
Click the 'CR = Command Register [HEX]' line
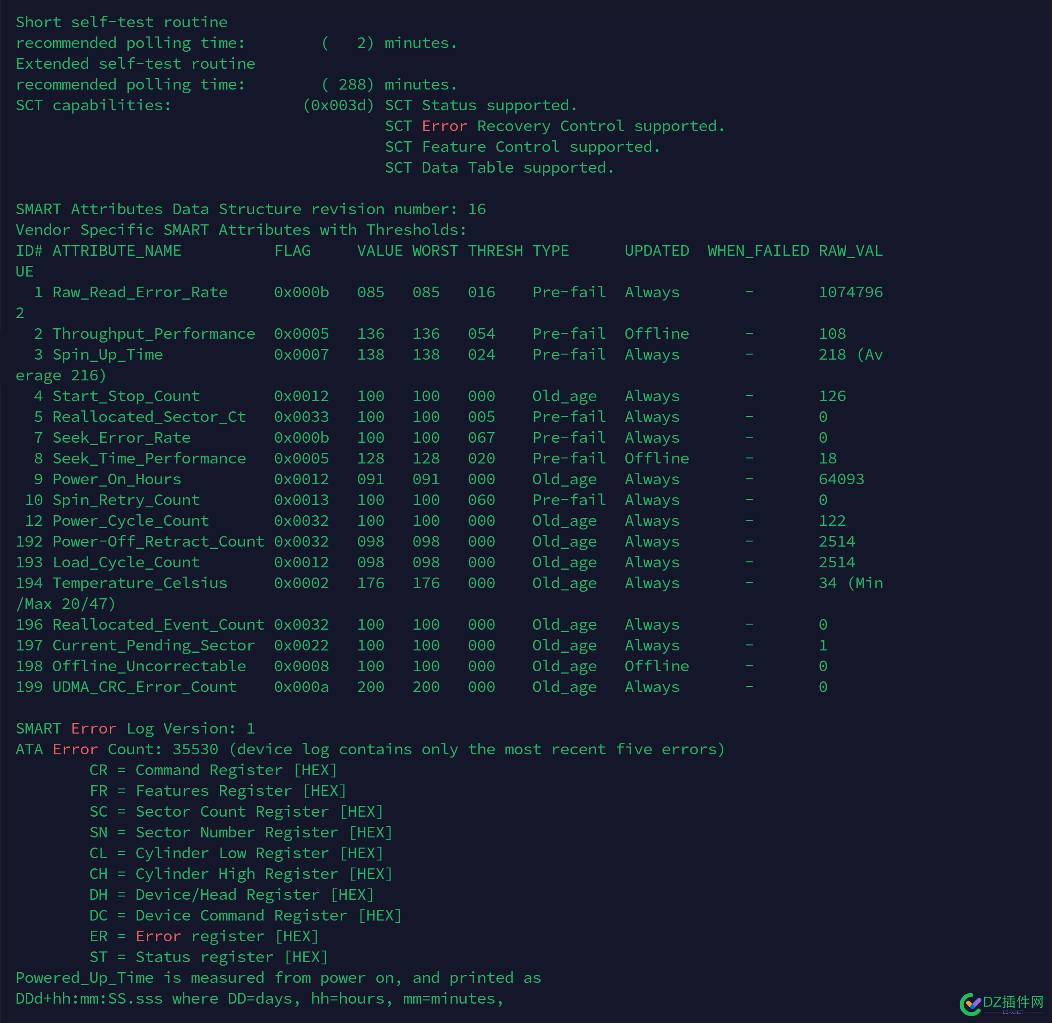pyautogui.click(x=213, y=770)
